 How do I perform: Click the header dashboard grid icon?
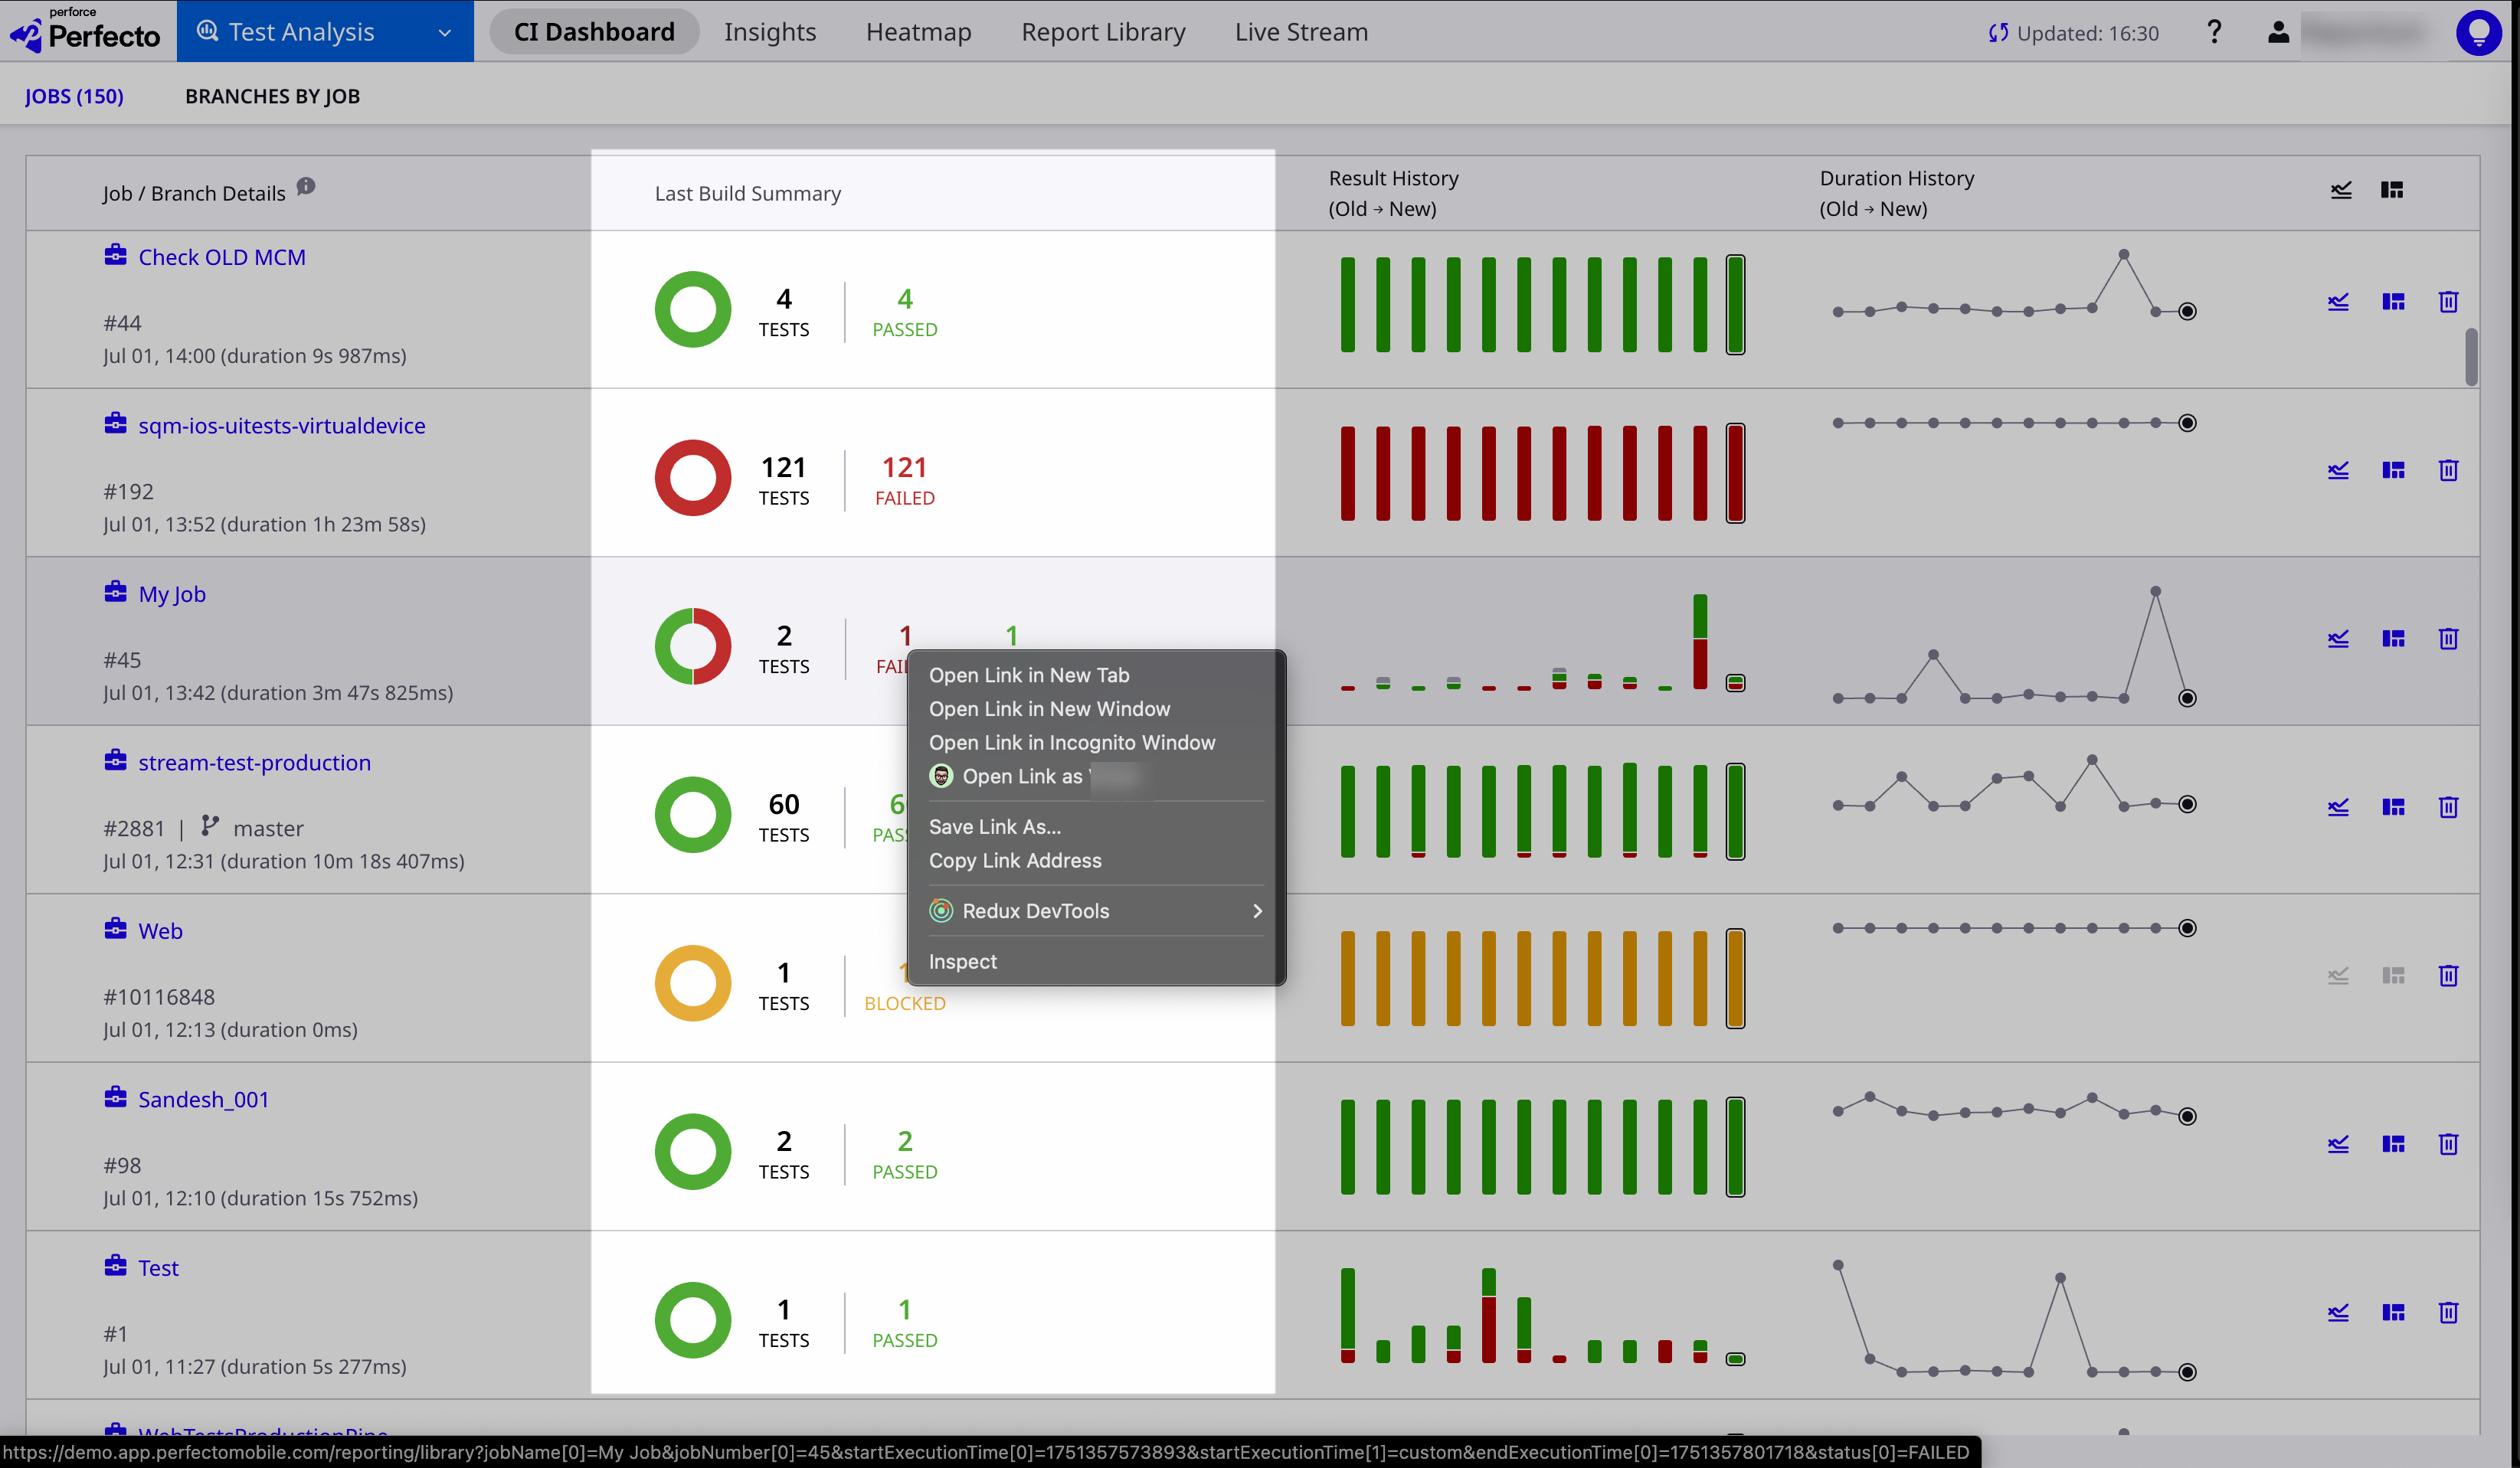2392,190
